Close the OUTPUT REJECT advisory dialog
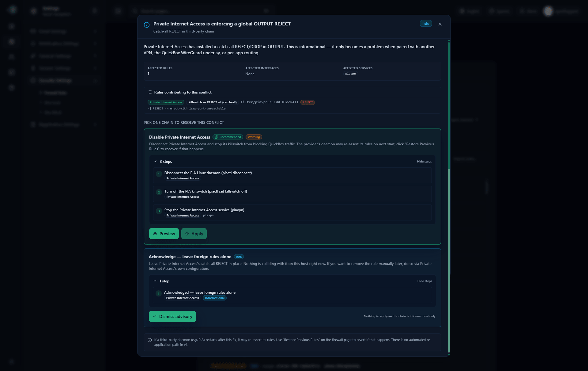 (x=440, y=24)
